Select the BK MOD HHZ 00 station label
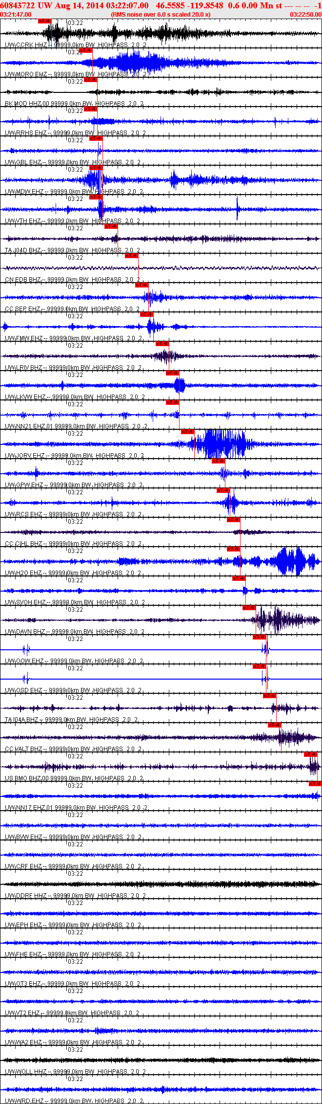 (x=74, y=104)
